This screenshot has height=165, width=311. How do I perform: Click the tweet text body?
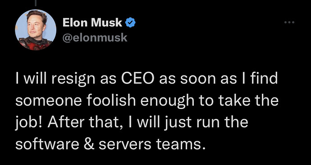147,112
